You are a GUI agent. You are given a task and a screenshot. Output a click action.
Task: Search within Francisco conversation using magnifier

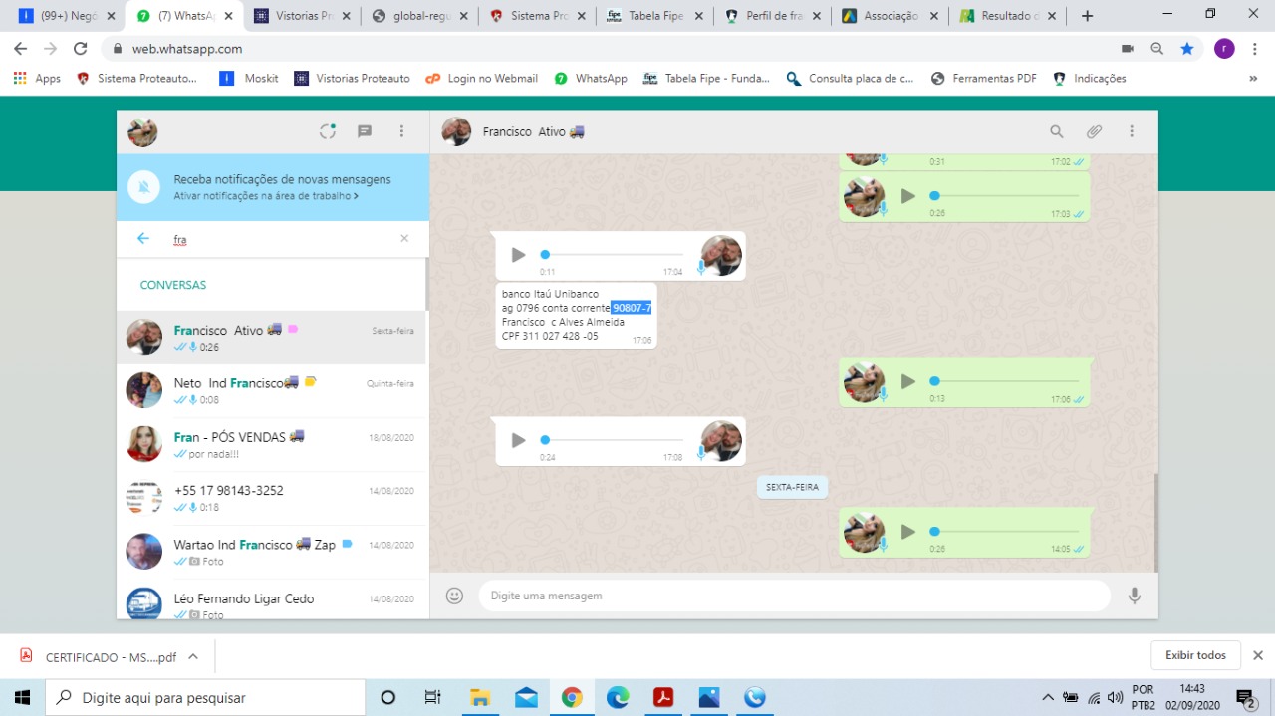click(1057, 131)
